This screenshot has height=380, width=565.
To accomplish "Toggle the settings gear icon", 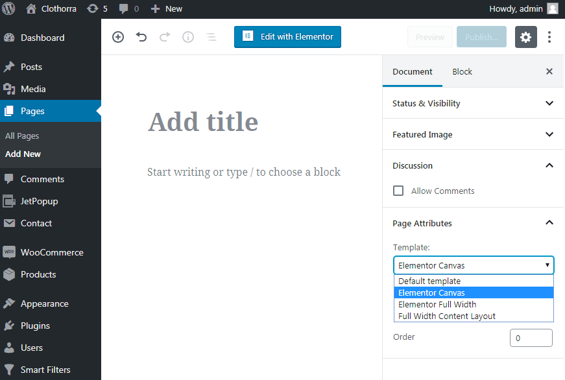I will point(526,37).
